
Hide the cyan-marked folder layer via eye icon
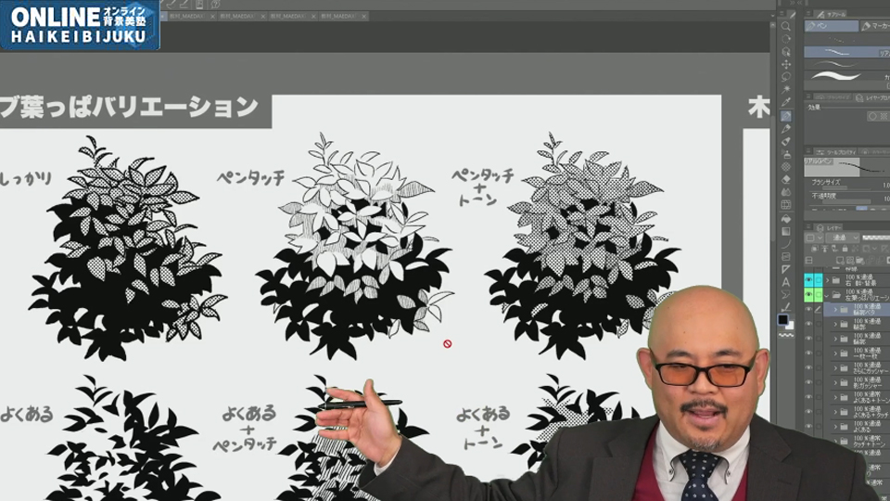tap(808, 279)
